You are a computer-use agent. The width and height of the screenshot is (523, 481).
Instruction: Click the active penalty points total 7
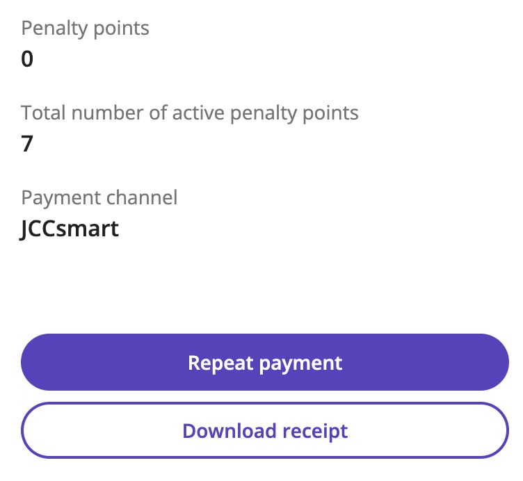(x=27, y=144)
